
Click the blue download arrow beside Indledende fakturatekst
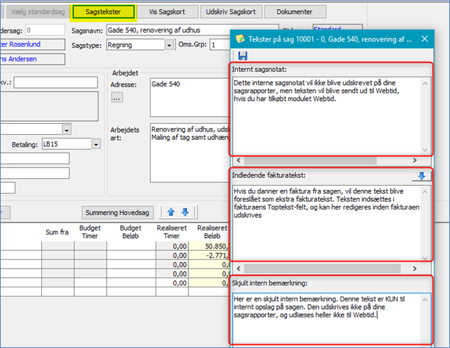pyautogui.click(x=420, y=176)
